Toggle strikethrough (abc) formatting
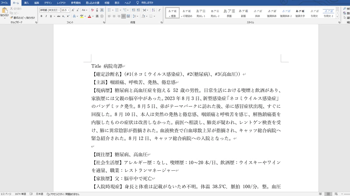350x196 pixels. (x=59, y=16)
